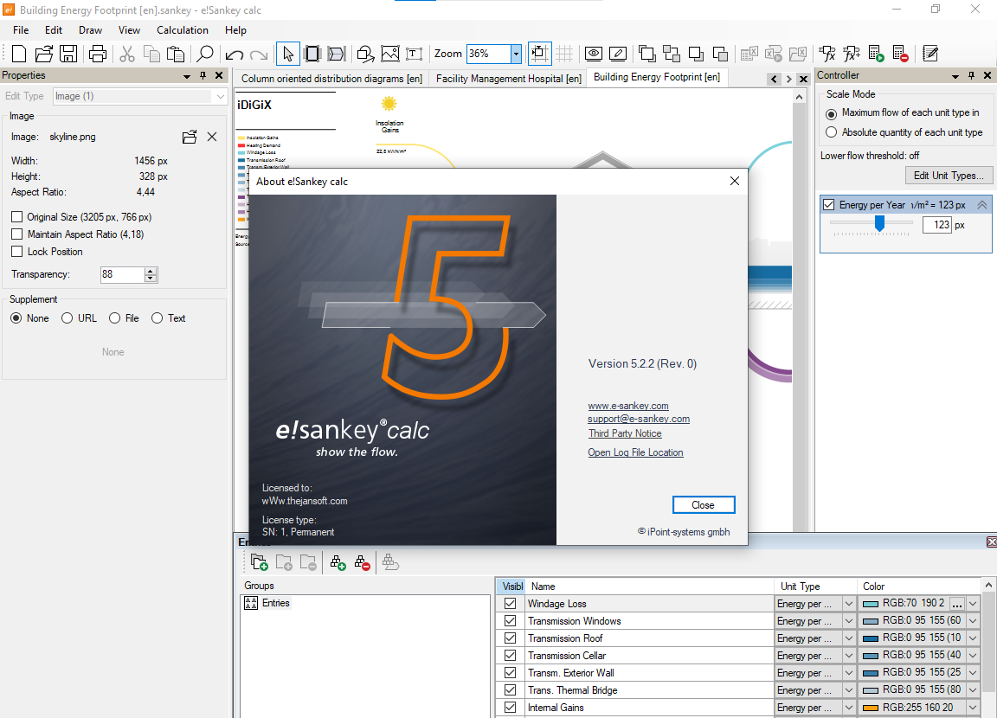Select Absolute quantity of each unit type
The image size is (997, 718).
(831, 132)
